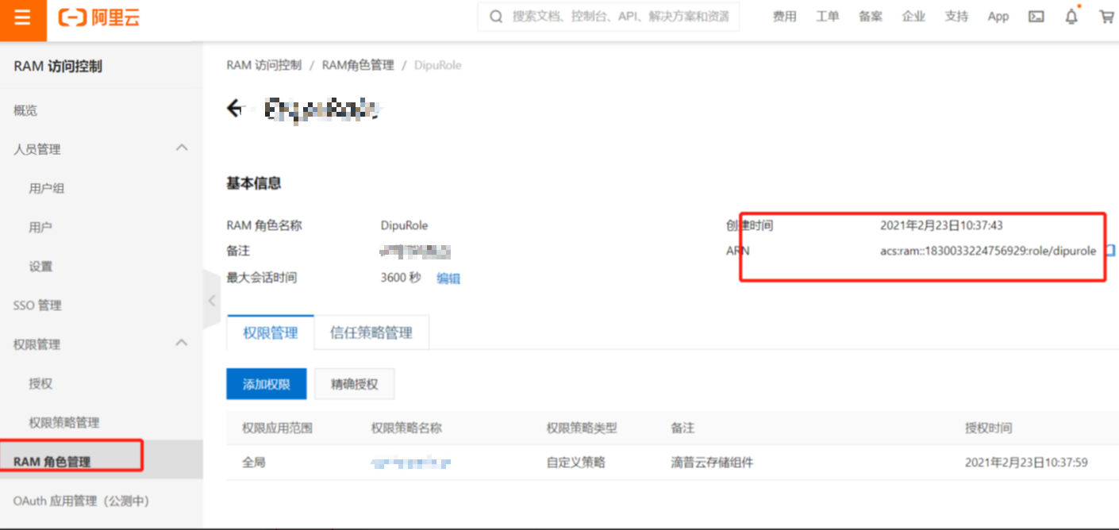Click the 创建时间 value 2021年2月23日10:37:43

coord(941,225)
